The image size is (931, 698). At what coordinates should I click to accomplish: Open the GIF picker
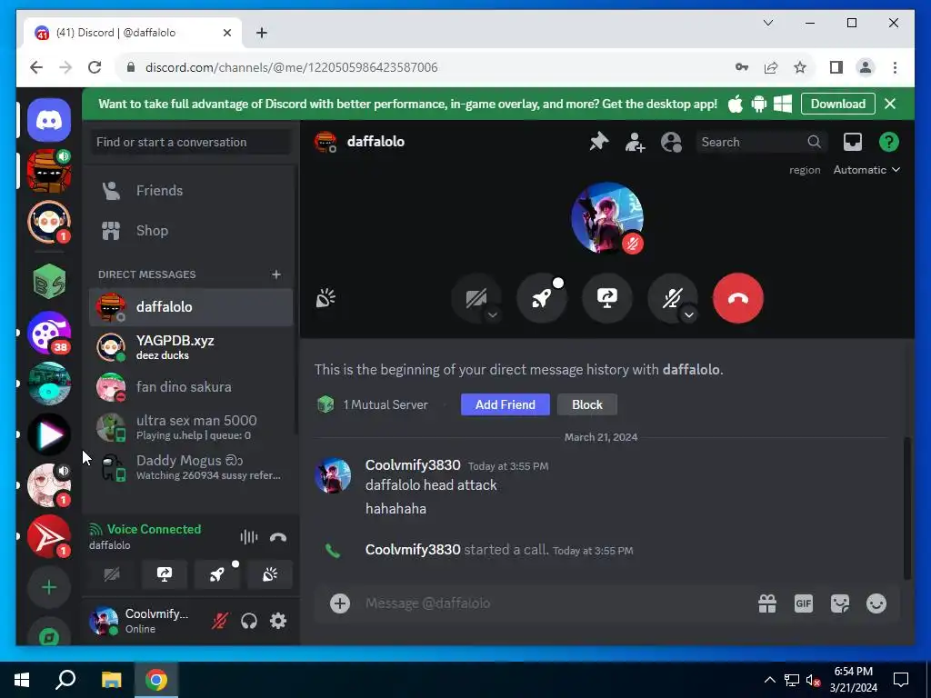coord(804,603)
